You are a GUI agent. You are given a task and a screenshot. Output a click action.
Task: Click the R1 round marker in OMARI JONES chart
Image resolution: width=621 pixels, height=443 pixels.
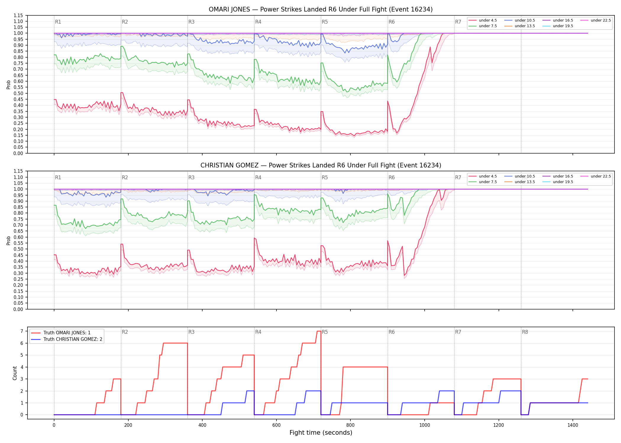pos(58,22)
